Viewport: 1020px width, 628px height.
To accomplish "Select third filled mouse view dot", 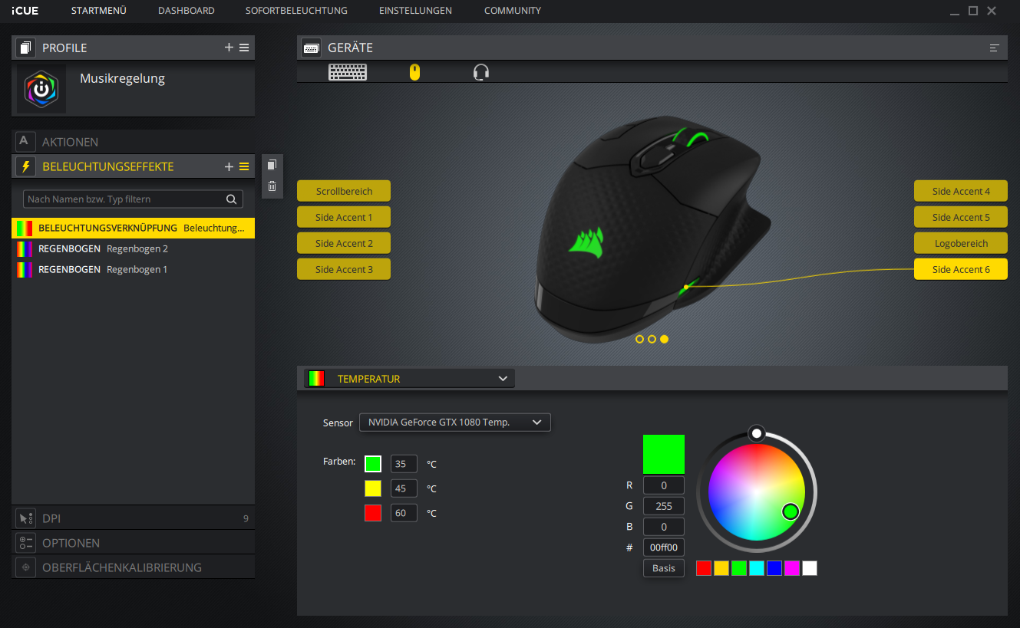I will [664, 338].
